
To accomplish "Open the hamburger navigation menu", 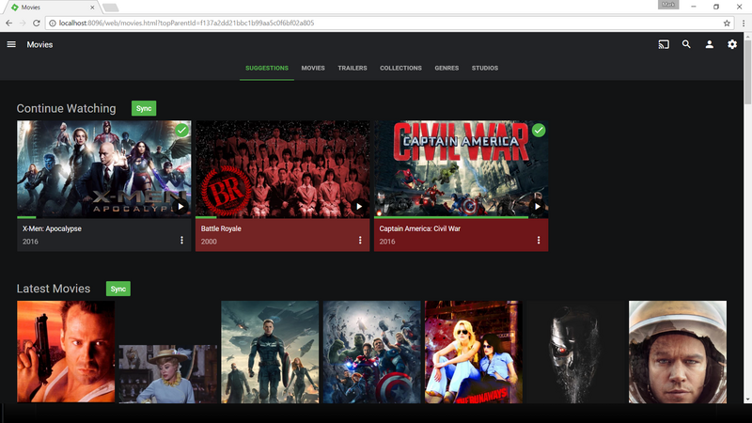I will [x=11, y=44].
